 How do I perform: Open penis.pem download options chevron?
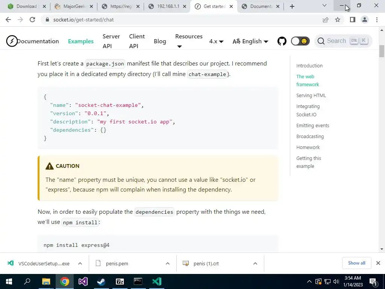point(168,263)
